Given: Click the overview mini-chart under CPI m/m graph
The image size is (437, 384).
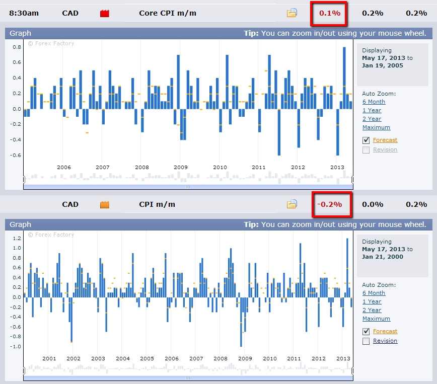Looking at the screenshot, I should (188, 369).
